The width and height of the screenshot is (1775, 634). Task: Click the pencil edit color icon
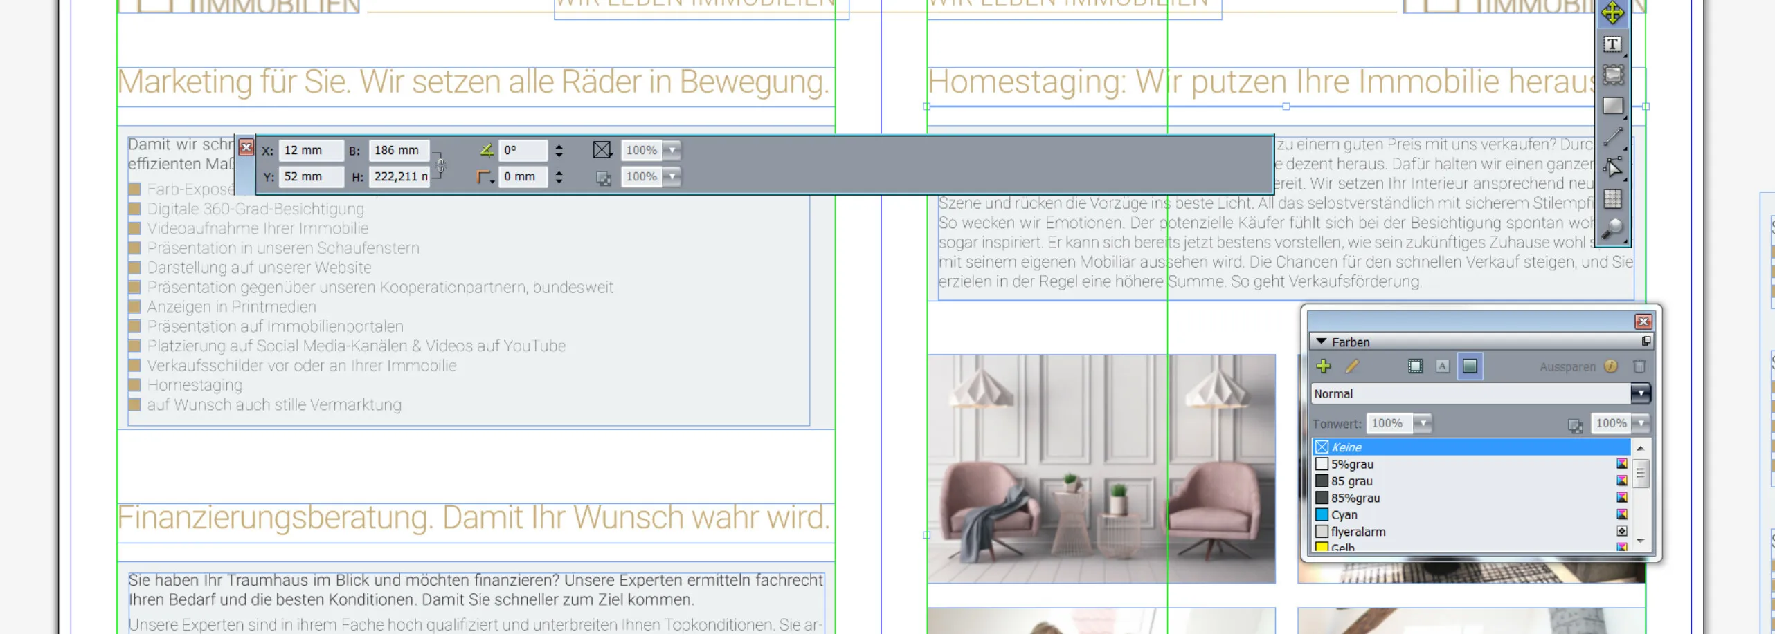1351,366
